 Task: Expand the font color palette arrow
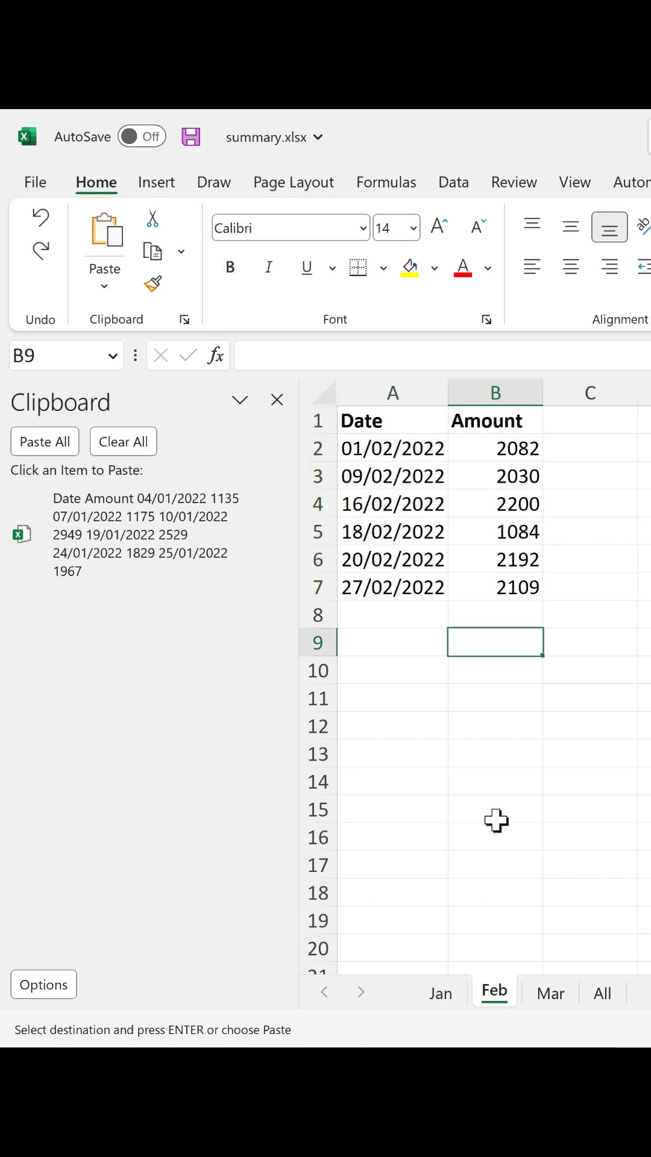(x=488, y=268)
